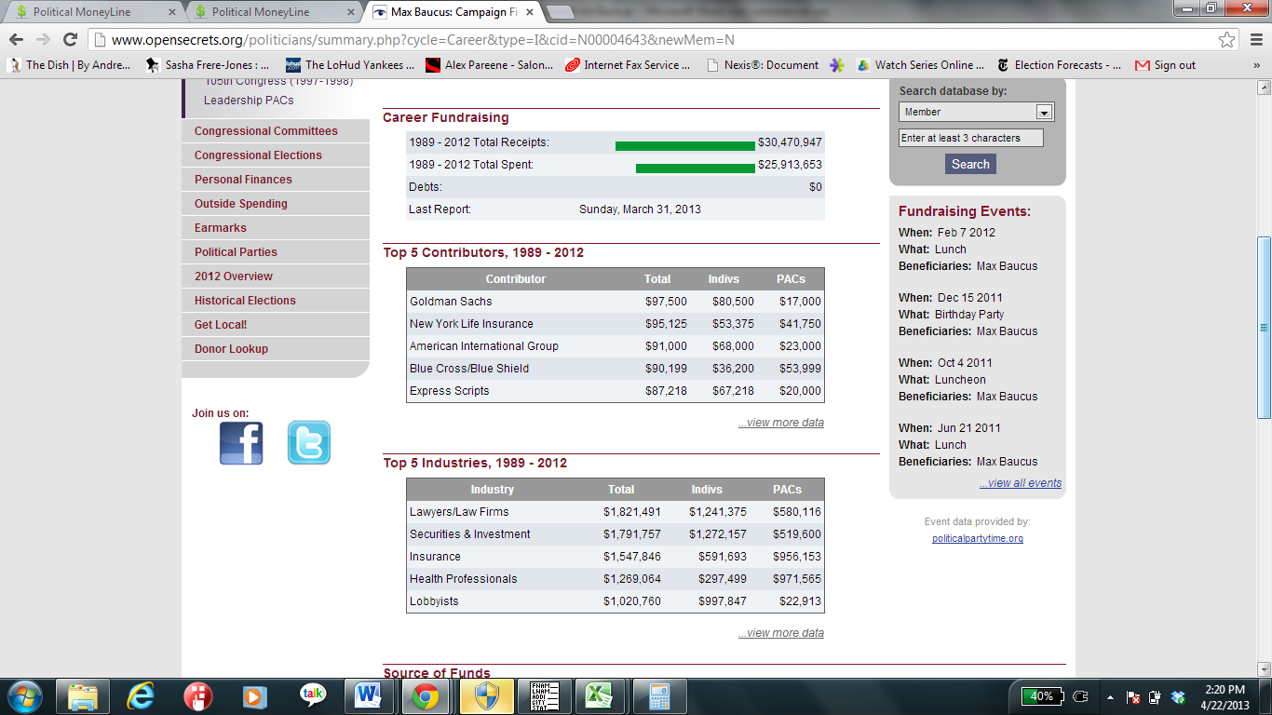Click the page vertical scrollbar thumb

click(1264, 328)
